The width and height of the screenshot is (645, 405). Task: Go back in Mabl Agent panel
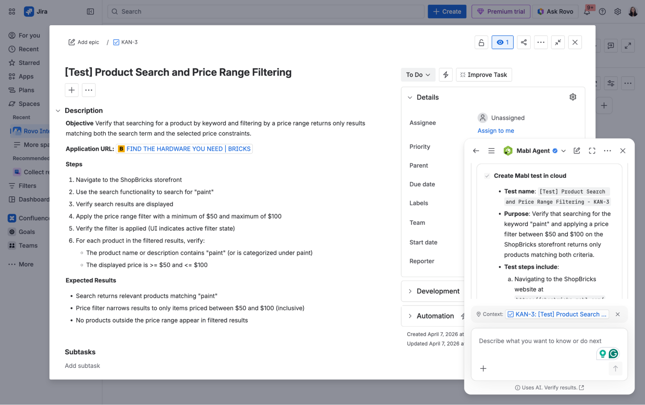pyautogui.click(x=476, y=151)
